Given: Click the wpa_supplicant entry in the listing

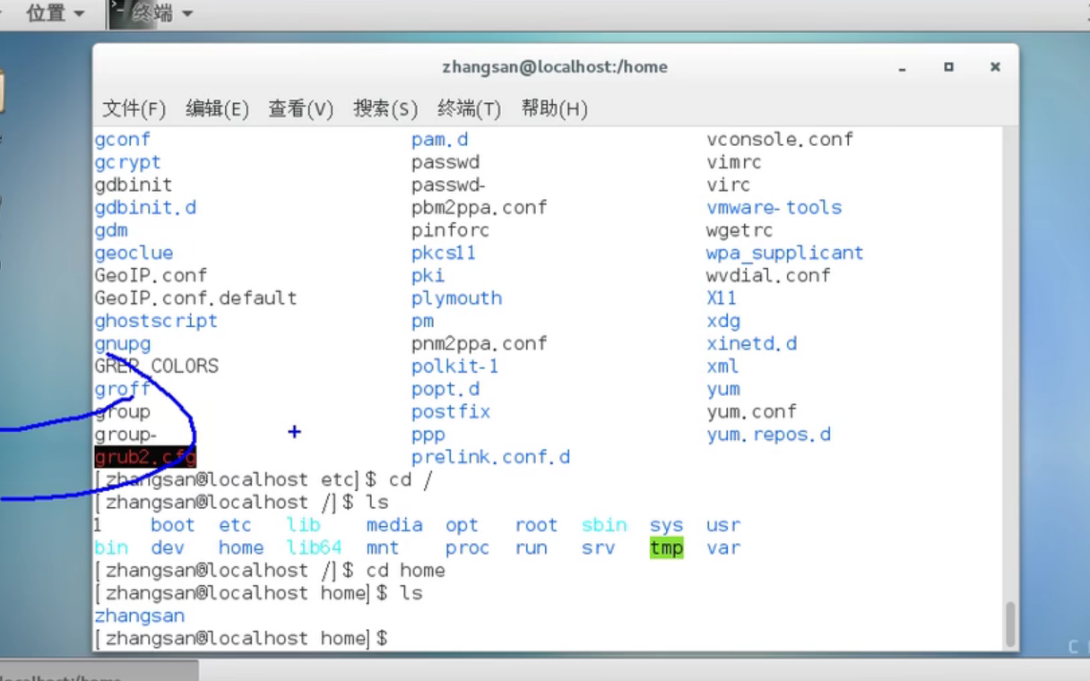Looking at the screenshot, I should coord(786,253).
